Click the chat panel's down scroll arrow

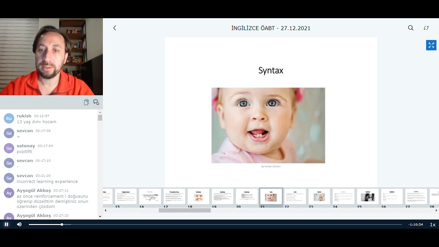[100, 216]
